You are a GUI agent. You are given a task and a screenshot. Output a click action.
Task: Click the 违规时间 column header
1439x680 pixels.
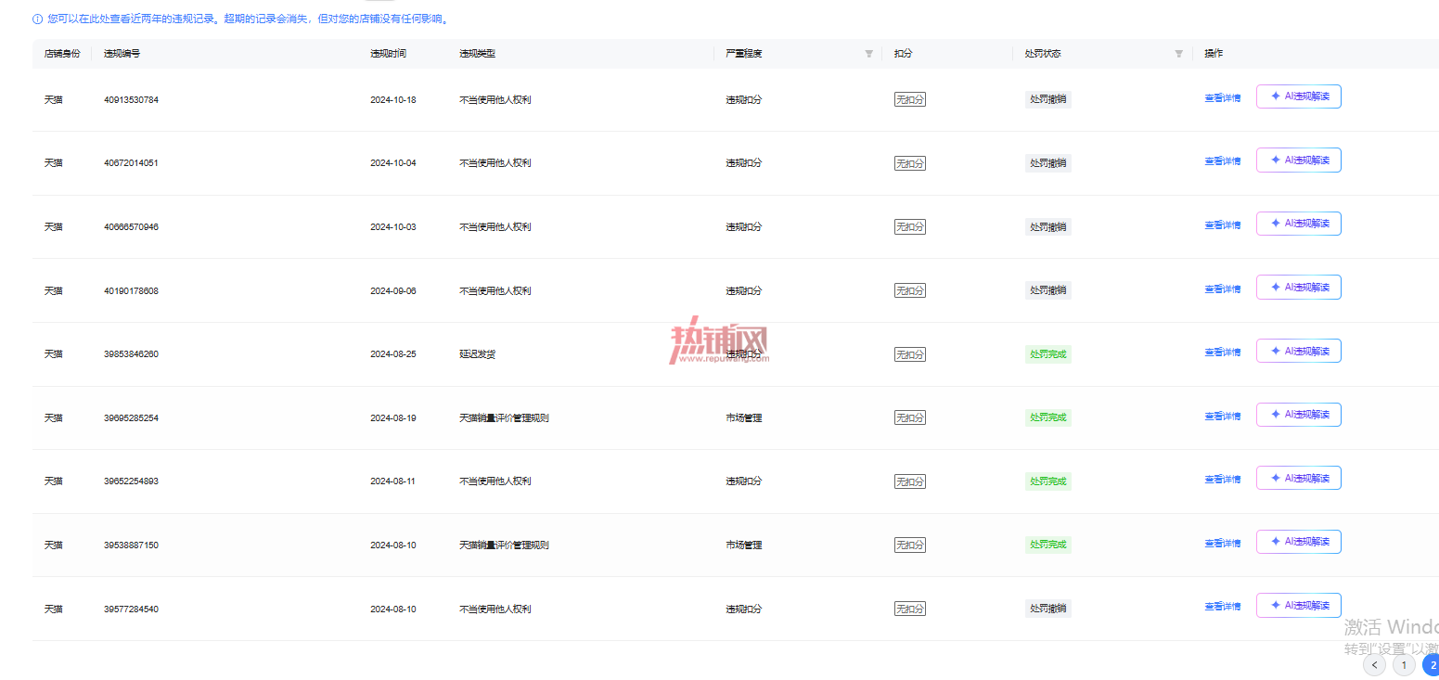388,54
